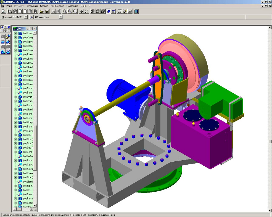
Task: Click the Масштаб scale value field
Action: 18,17
